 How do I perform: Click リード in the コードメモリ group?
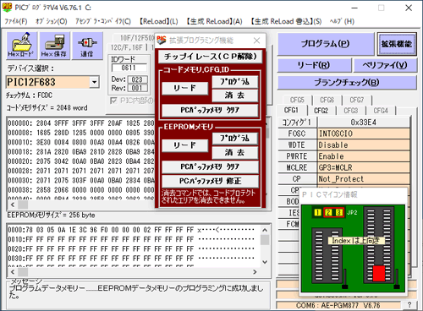tap(185, 88)
